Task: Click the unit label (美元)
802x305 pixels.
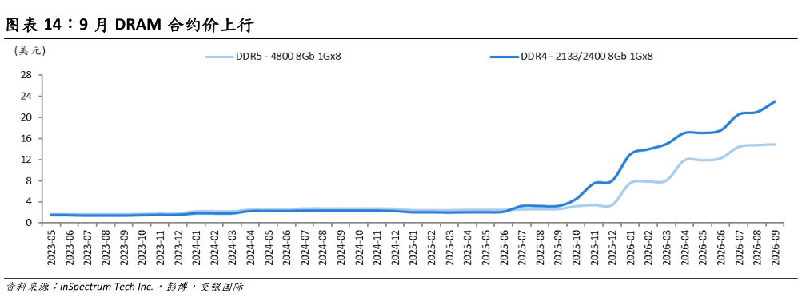Action: [x=30, y=50]
